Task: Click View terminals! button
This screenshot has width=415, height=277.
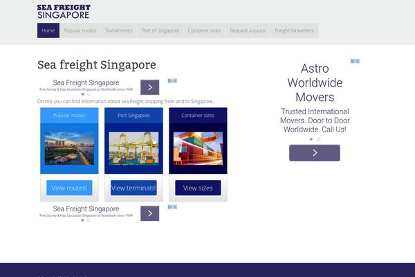Action: 133,188
